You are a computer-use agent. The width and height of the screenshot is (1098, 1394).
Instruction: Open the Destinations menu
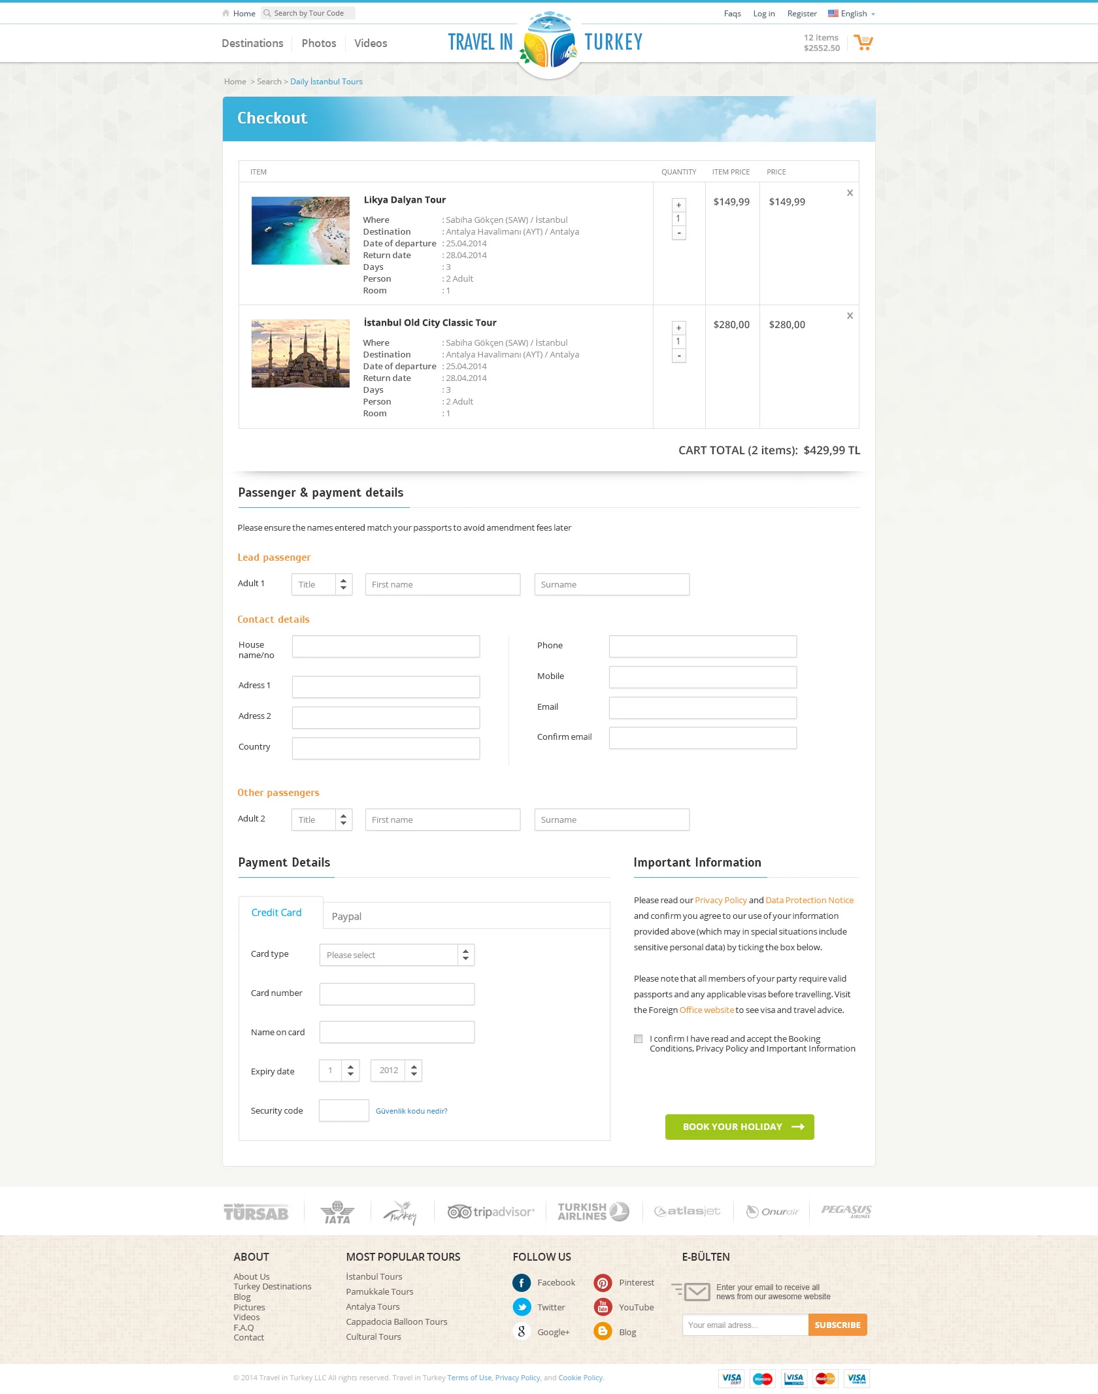pos(252,43)
